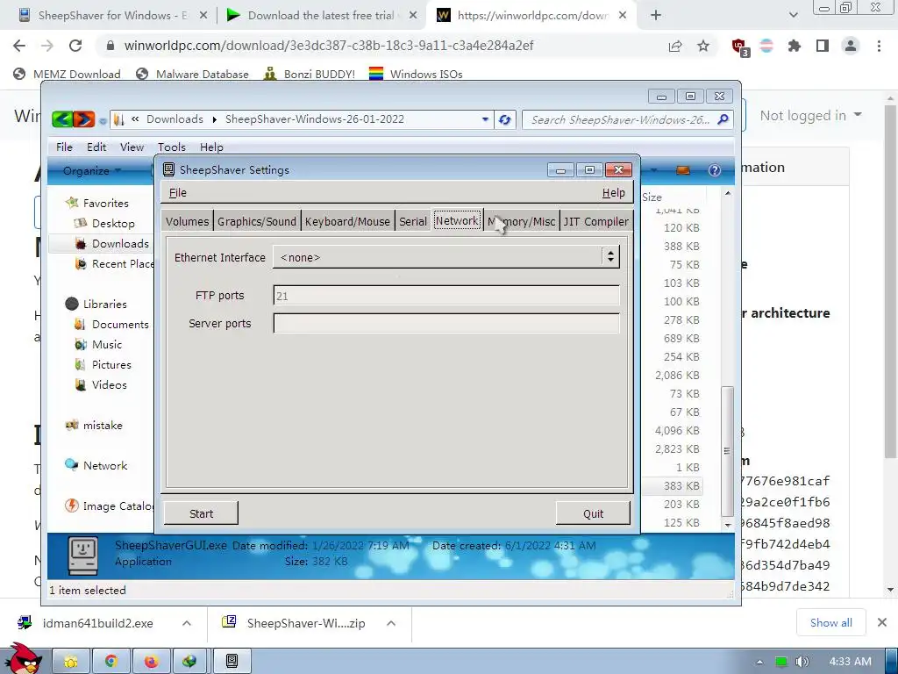Click Show all downloads
This screenshot has height=674, width=898.
[830, 623]
